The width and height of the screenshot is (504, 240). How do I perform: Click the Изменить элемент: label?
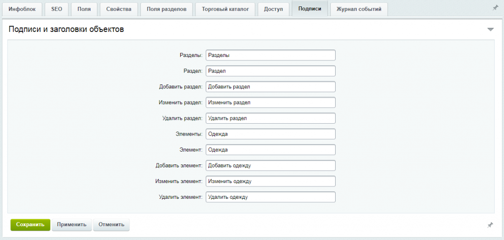tap(179, 181)
